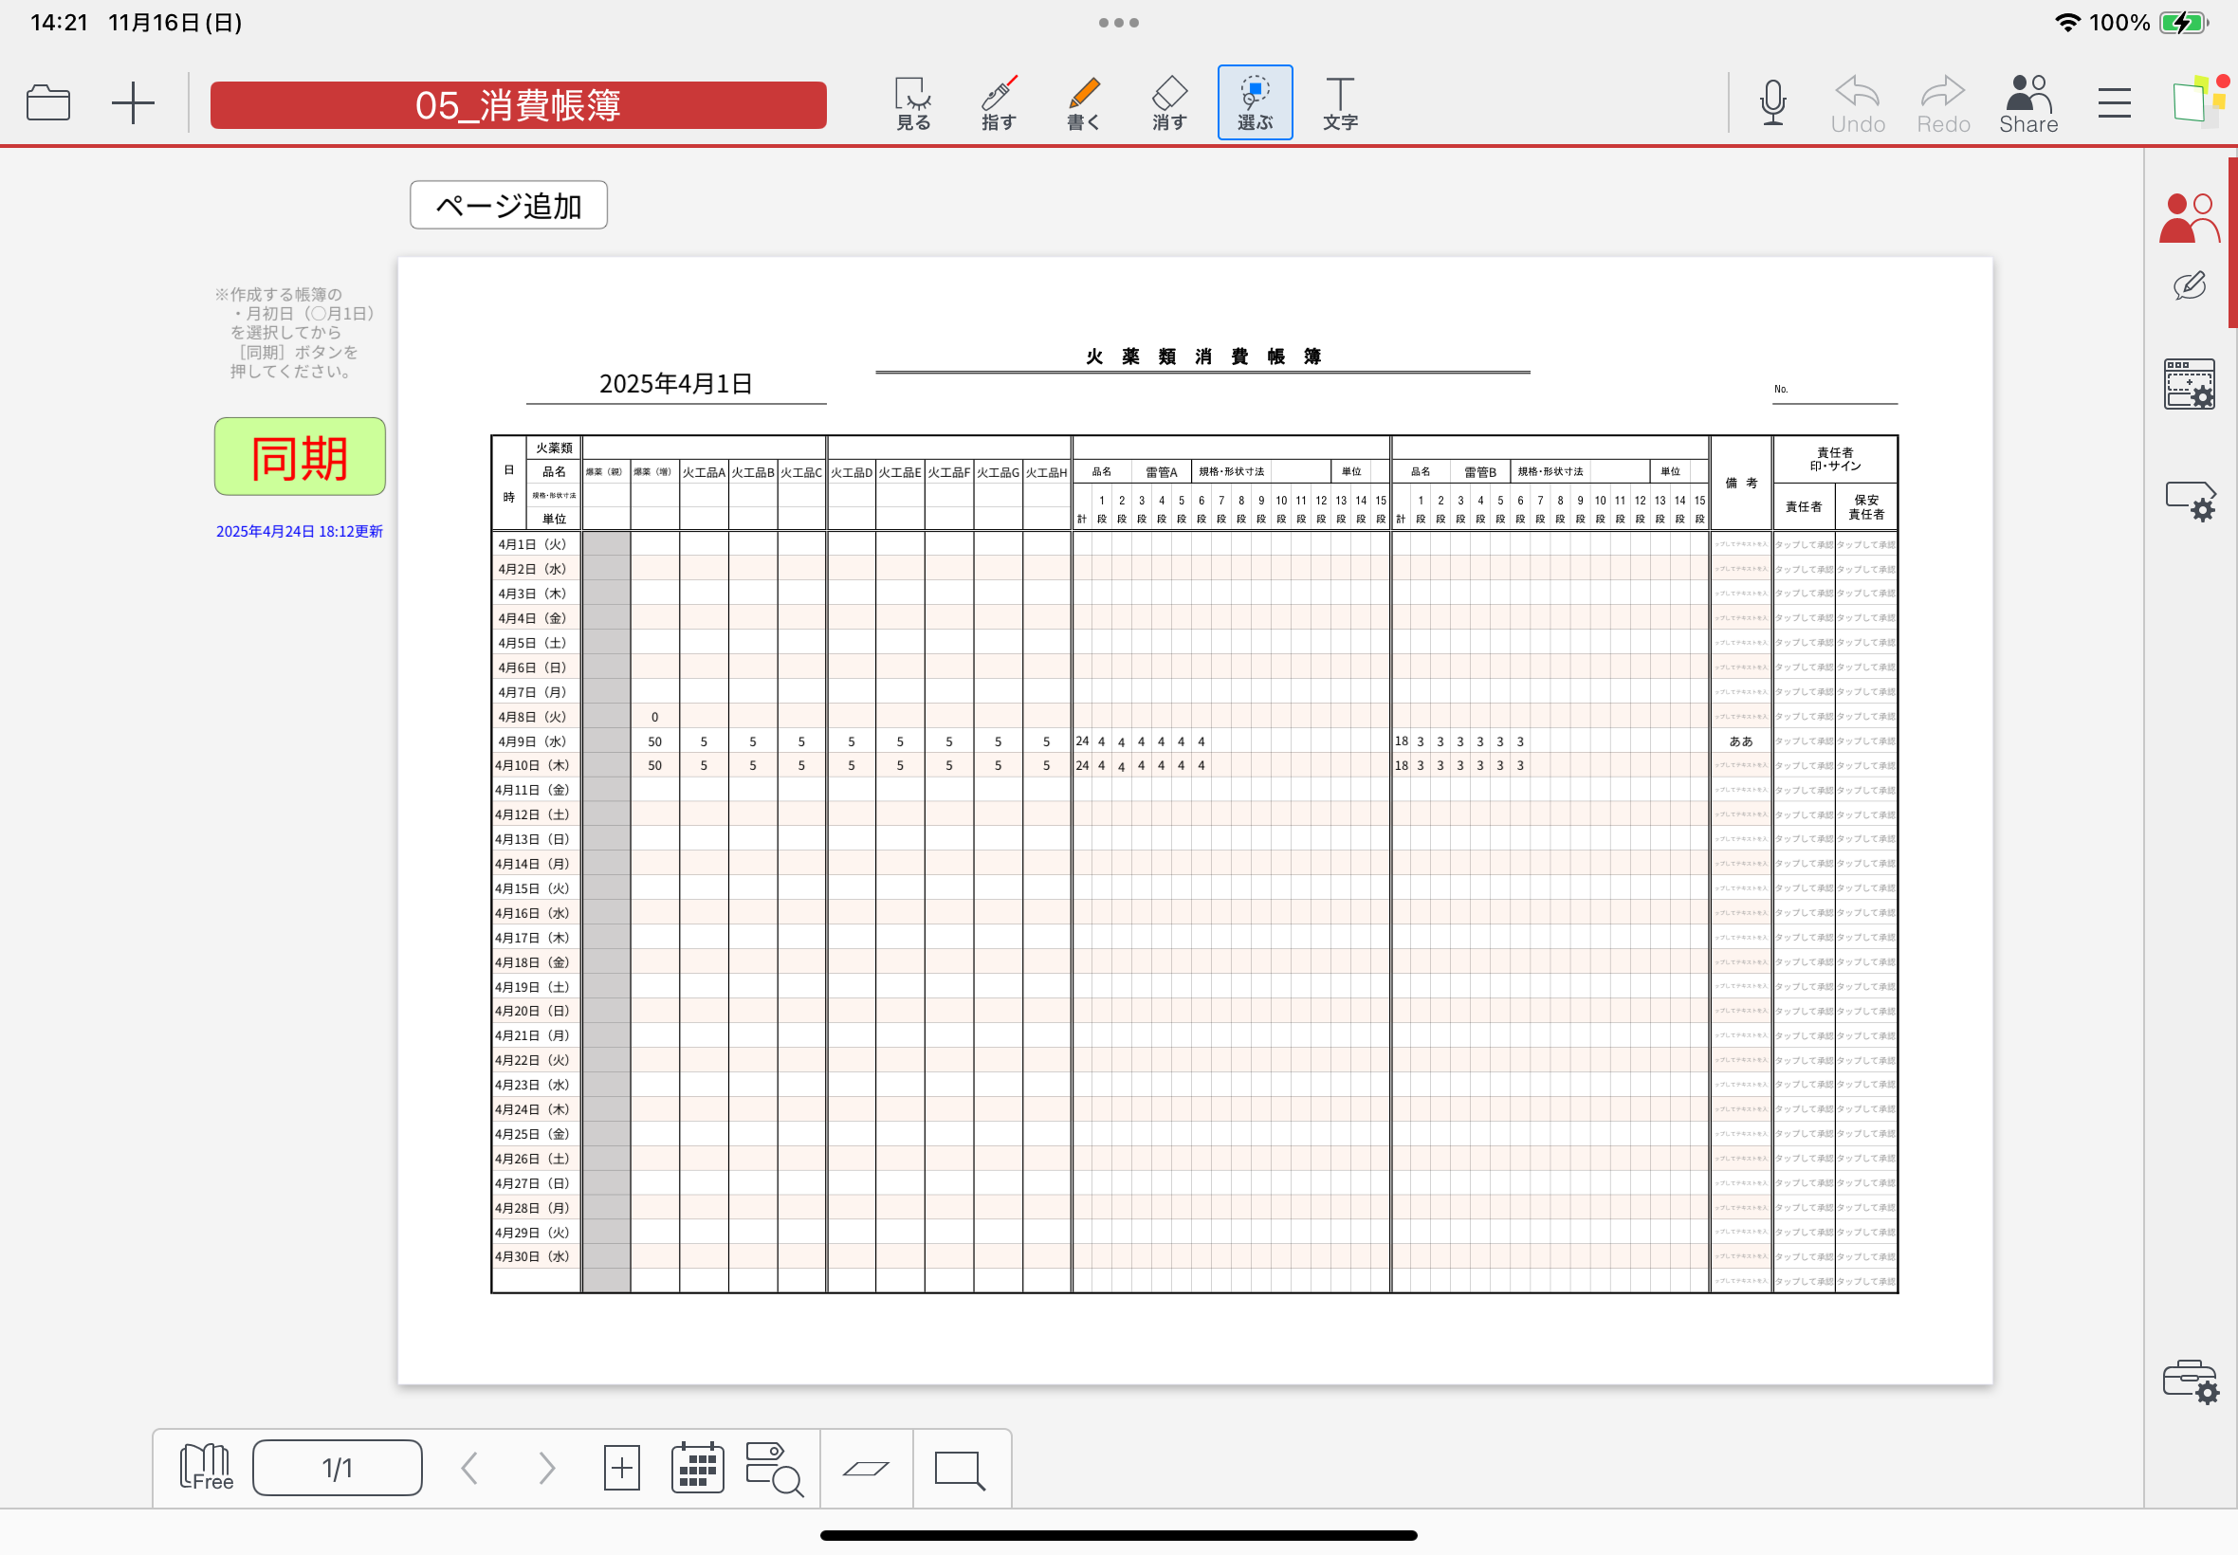Screen dimensions: 2238x1555
Task: Open the hamburger menu
Action: 2115,102
